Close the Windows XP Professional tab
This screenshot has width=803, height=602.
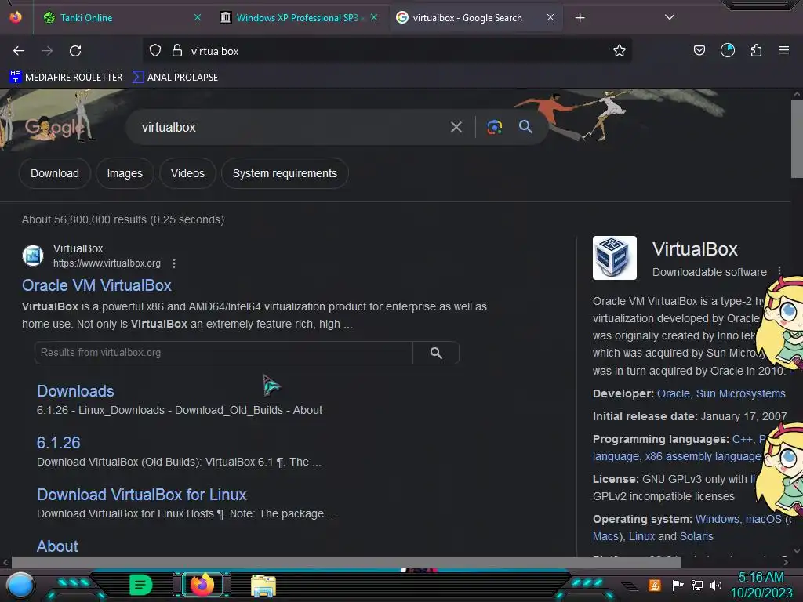click(374, 17)
